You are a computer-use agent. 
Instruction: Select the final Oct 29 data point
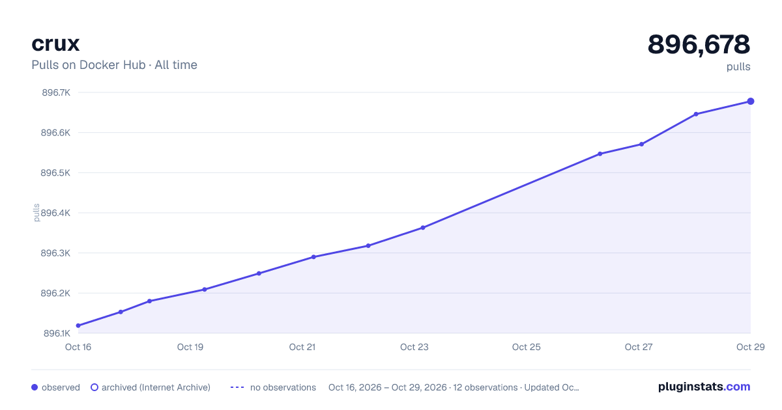(x=751, y=102)
